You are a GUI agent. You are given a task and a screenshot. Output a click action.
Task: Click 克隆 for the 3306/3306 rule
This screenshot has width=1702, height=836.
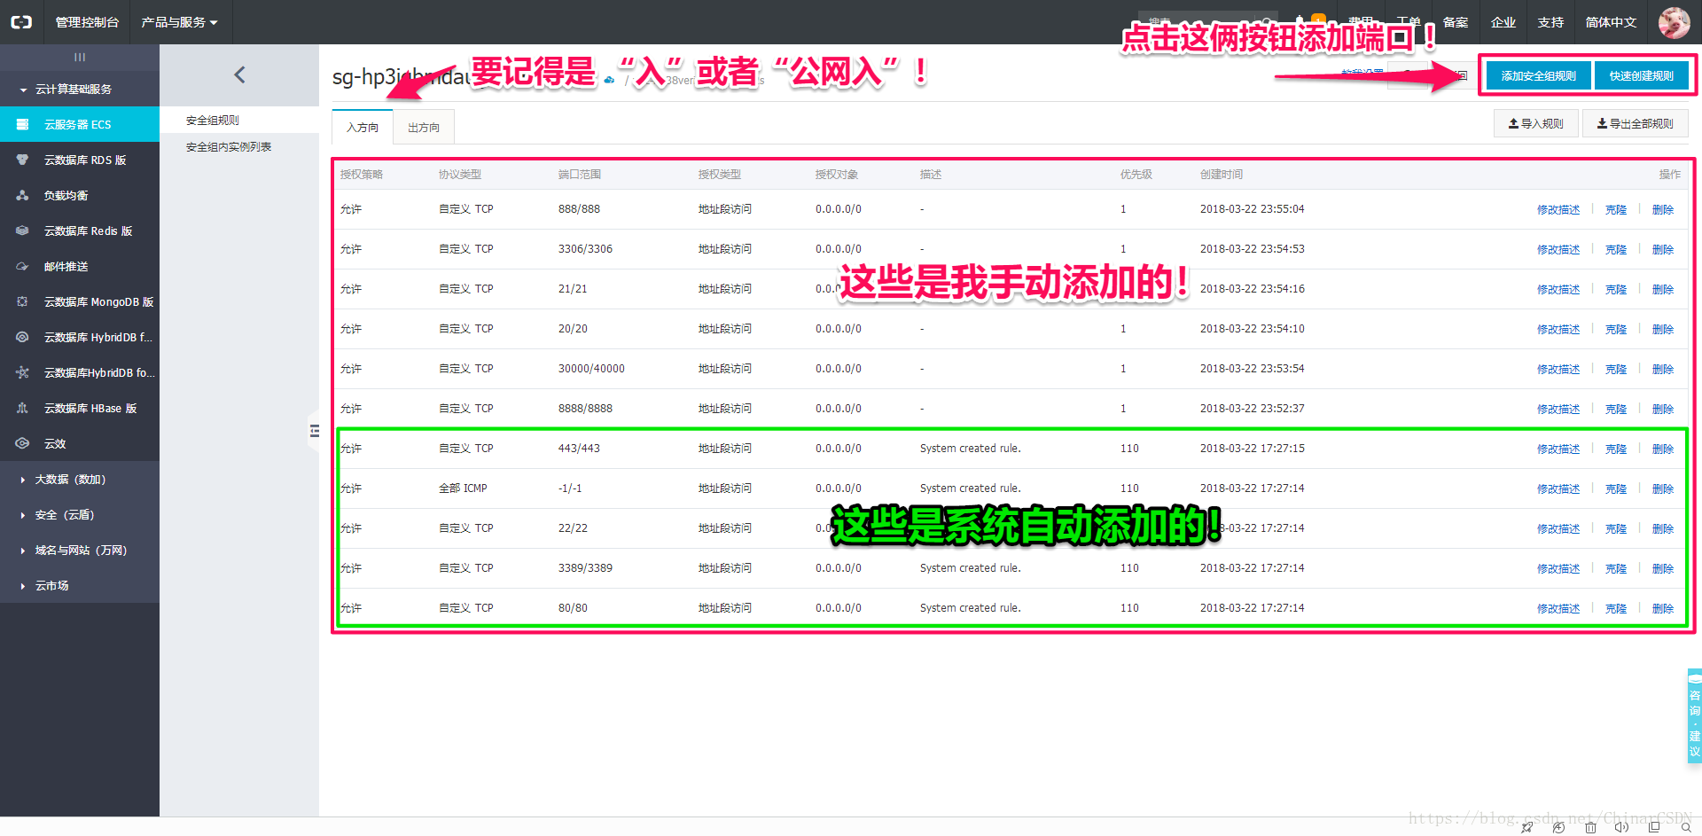(x=1616, y=250)
